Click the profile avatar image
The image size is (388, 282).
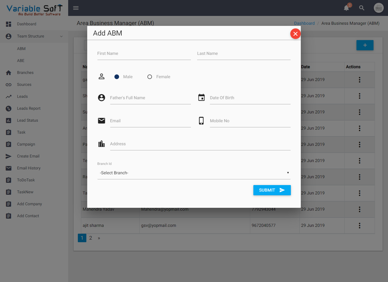[x=379, y=8]
